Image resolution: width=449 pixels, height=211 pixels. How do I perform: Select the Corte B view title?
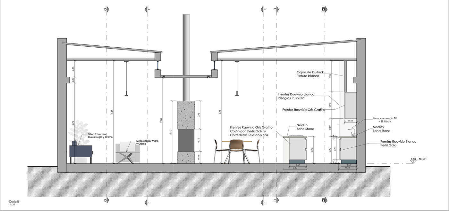[14, 201]
